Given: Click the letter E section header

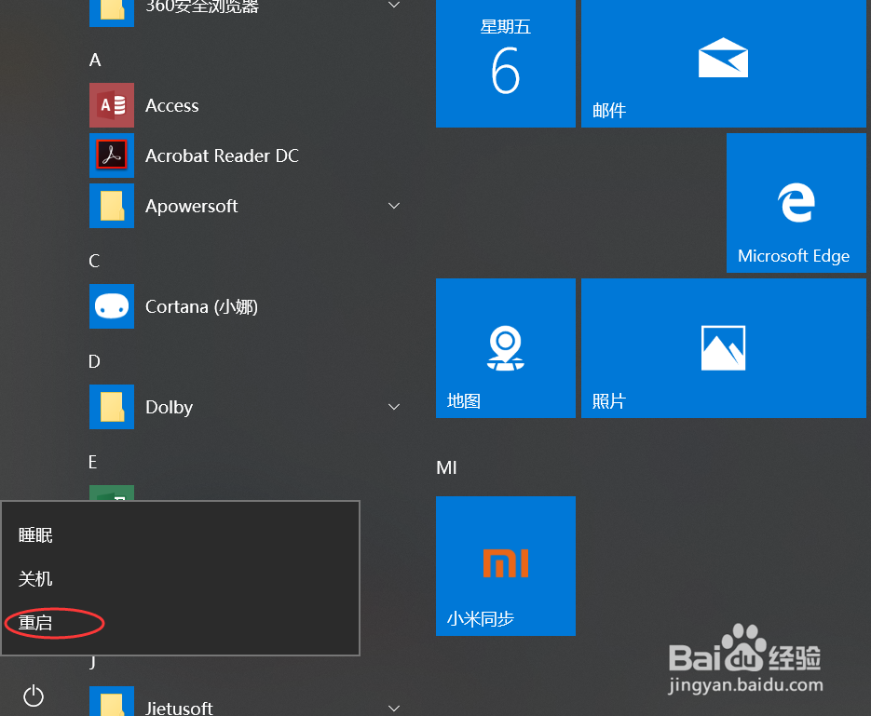Looking at the screenshot, I should [x=93, y=462].
